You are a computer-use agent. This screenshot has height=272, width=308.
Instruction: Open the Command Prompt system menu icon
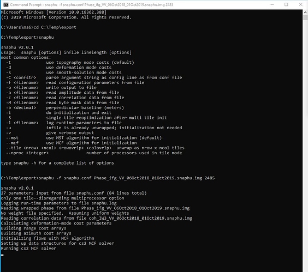[5, 4]
